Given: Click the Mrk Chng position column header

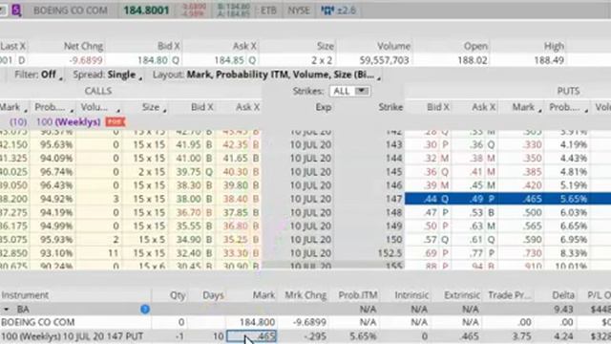Looking at the screenshot, I should point(305,295).
